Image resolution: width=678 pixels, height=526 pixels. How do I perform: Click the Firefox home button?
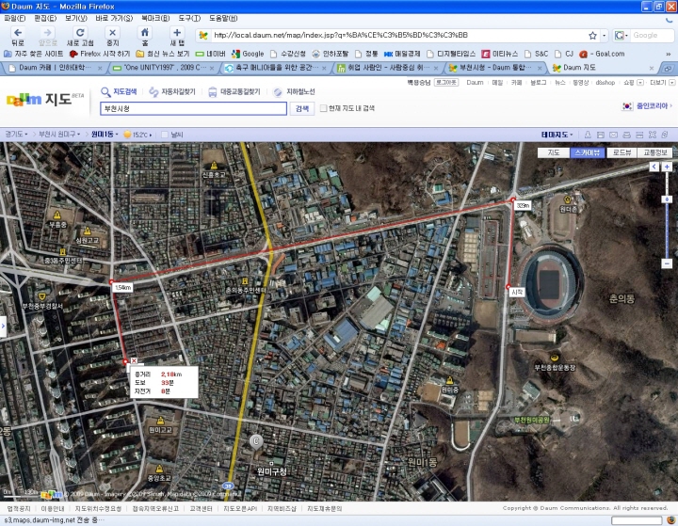(144, 36)
